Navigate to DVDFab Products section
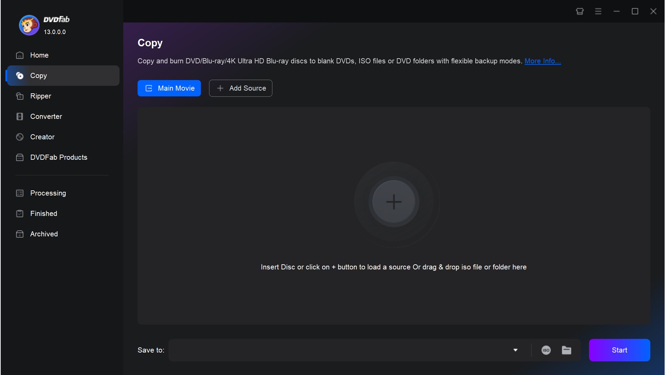The height and width of the screenshot is (375, 666). (x=59, y=157)
